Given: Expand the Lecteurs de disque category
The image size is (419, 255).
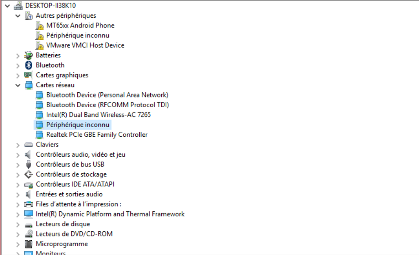Looking at the screenshot, I should [18, 224].
